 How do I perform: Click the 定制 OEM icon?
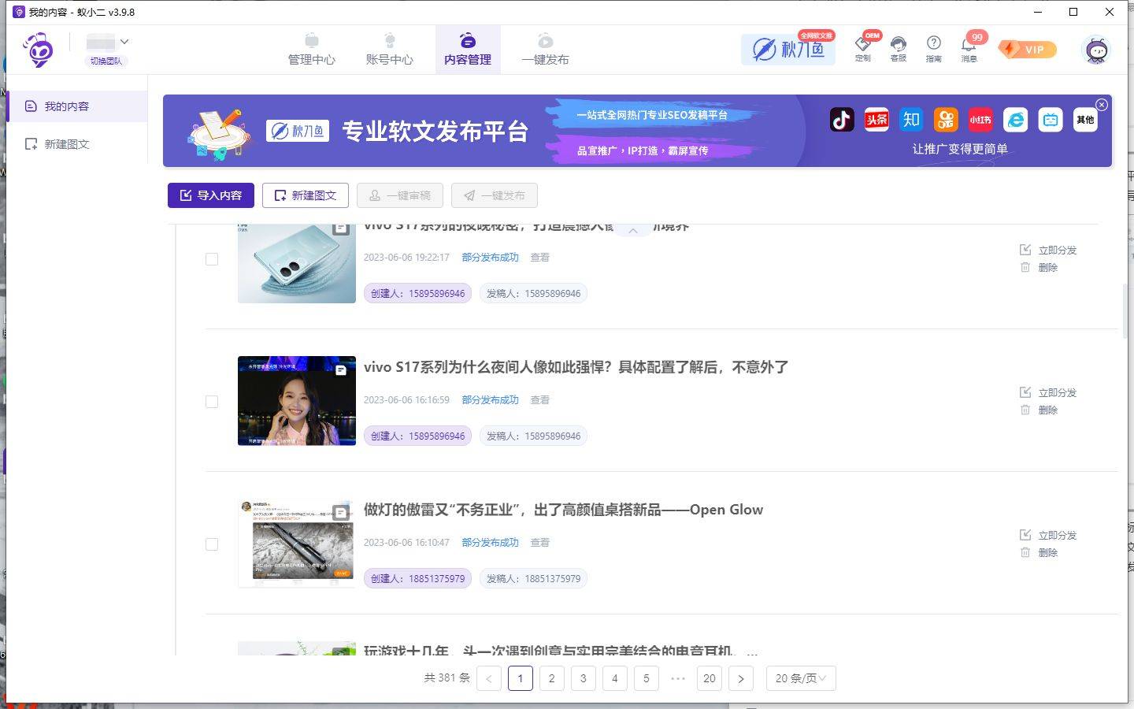point(863,48)
